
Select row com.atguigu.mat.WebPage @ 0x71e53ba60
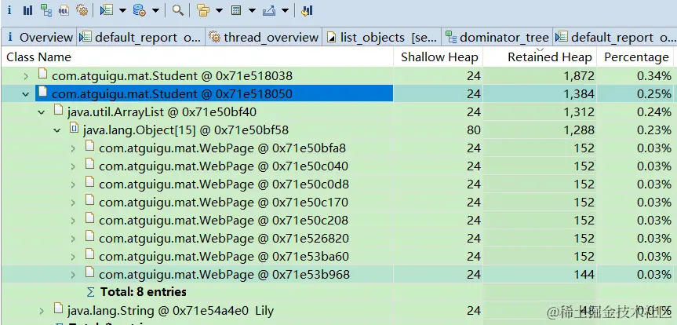(x=338, y=257)
